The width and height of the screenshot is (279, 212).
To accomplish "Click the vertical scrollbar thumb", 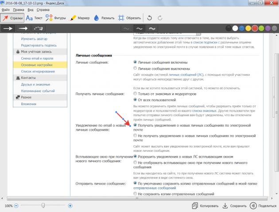I will click(x=276, y=112).
